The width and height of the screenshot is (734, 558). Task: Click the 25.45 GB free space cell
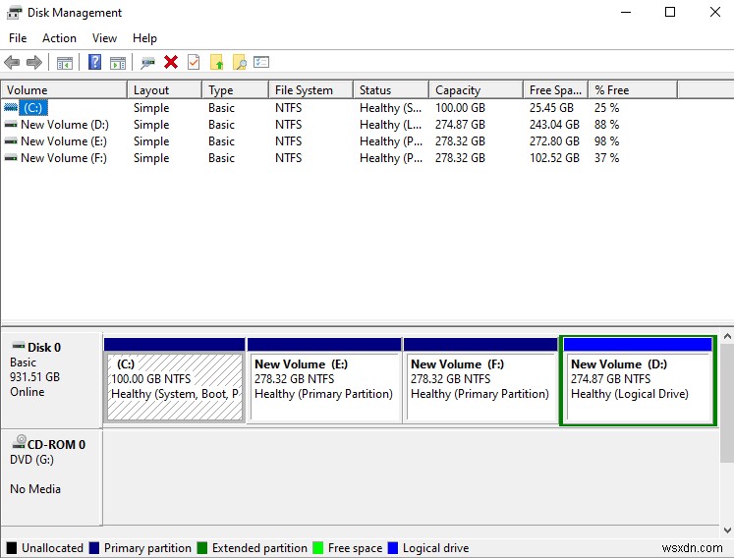551,108
